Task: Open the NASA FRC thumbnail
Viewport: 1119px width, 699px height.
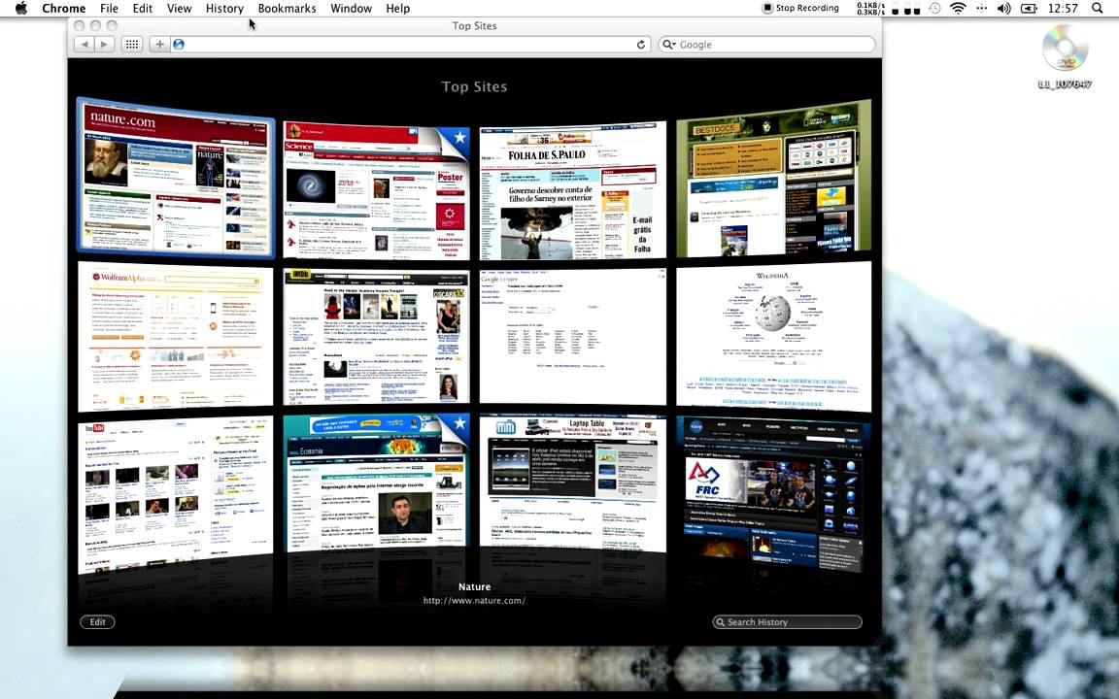Action: coord(773,493)
